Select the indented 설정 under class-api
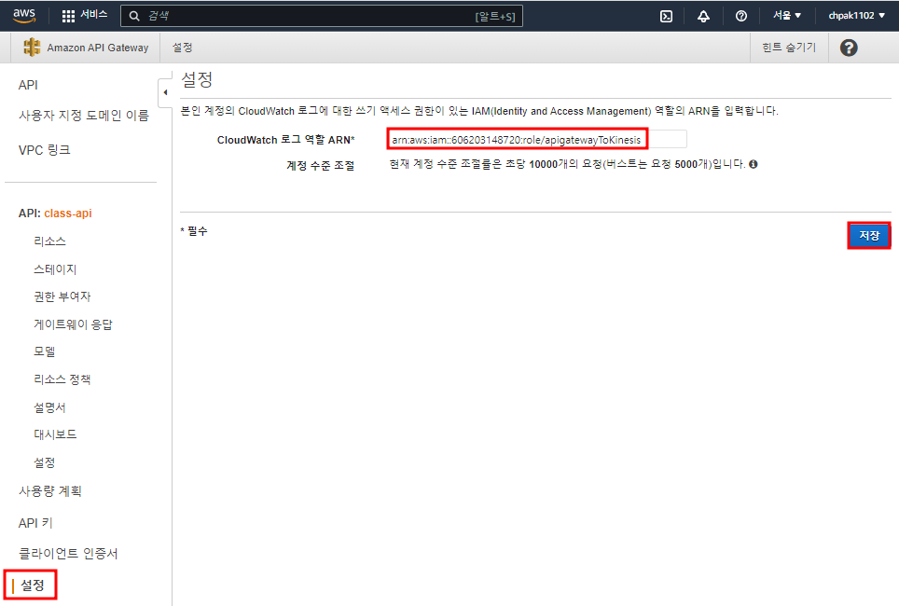This screenshot has width=899, height=606. [x=44, y=462]
